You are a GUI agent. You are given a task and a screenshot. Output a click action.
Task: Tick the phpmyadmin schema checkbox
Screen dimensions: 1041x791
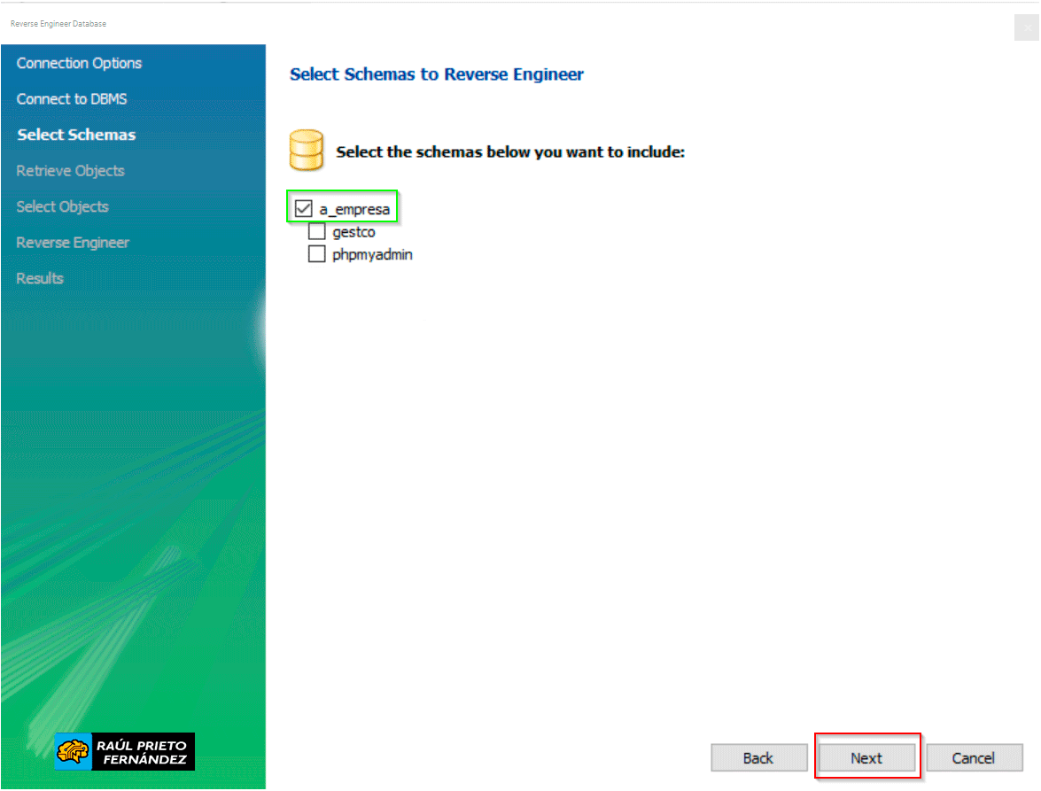point(316,254)
